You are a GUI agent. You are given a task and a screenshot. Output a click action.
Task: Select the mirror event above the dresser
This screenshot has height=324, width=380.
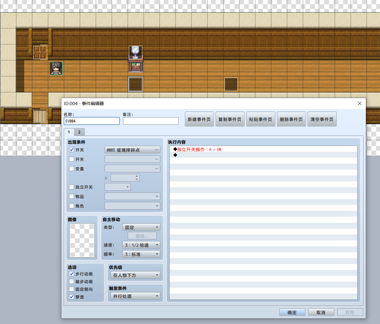pos(136,52)
